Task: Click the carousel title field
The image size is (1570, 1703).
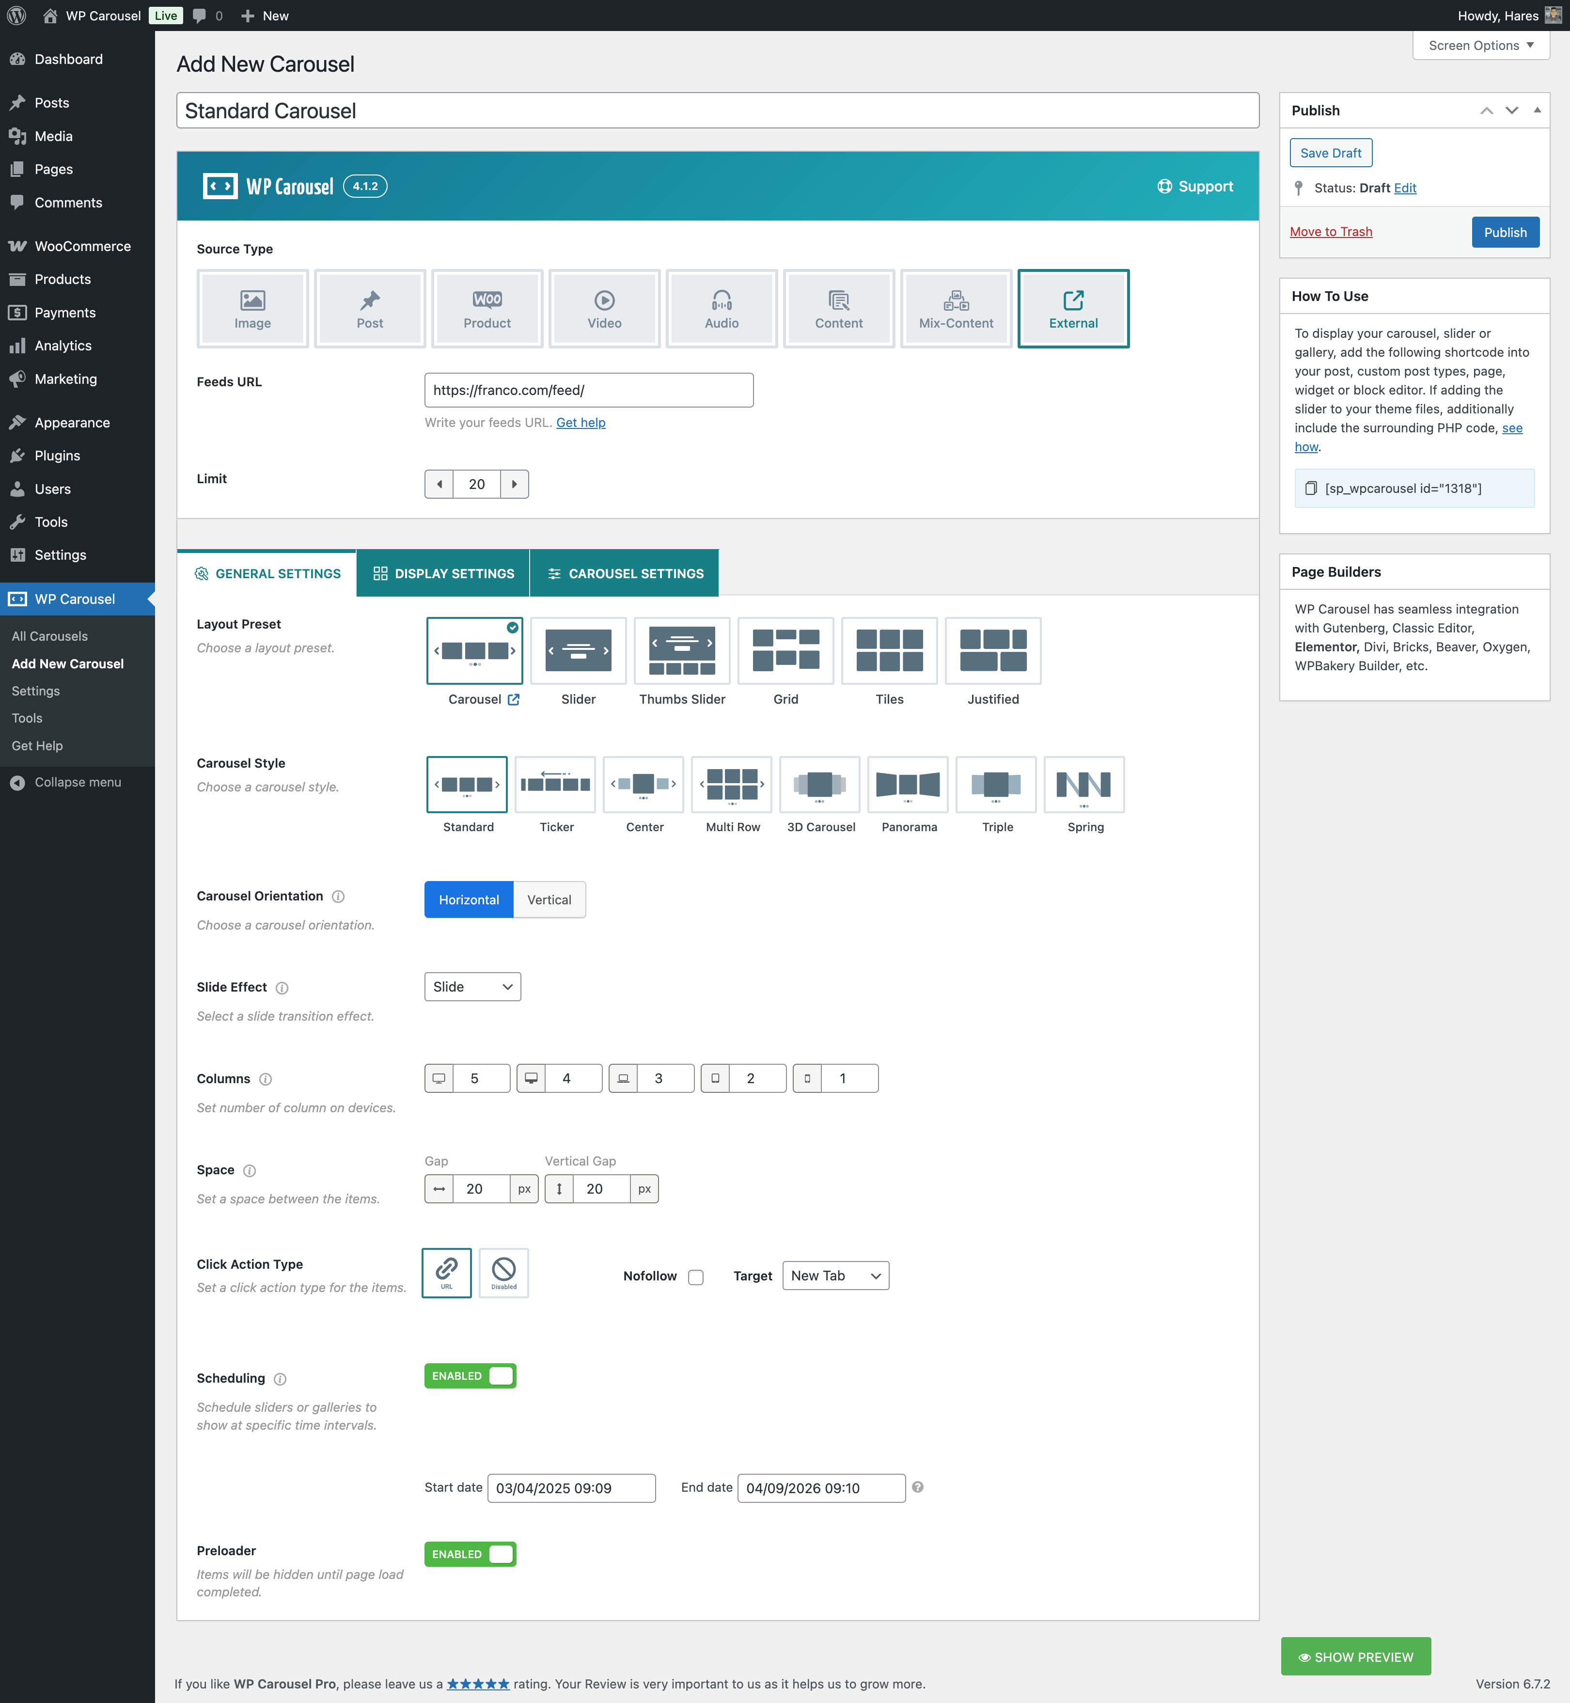Action: click(x=718, y=111)
